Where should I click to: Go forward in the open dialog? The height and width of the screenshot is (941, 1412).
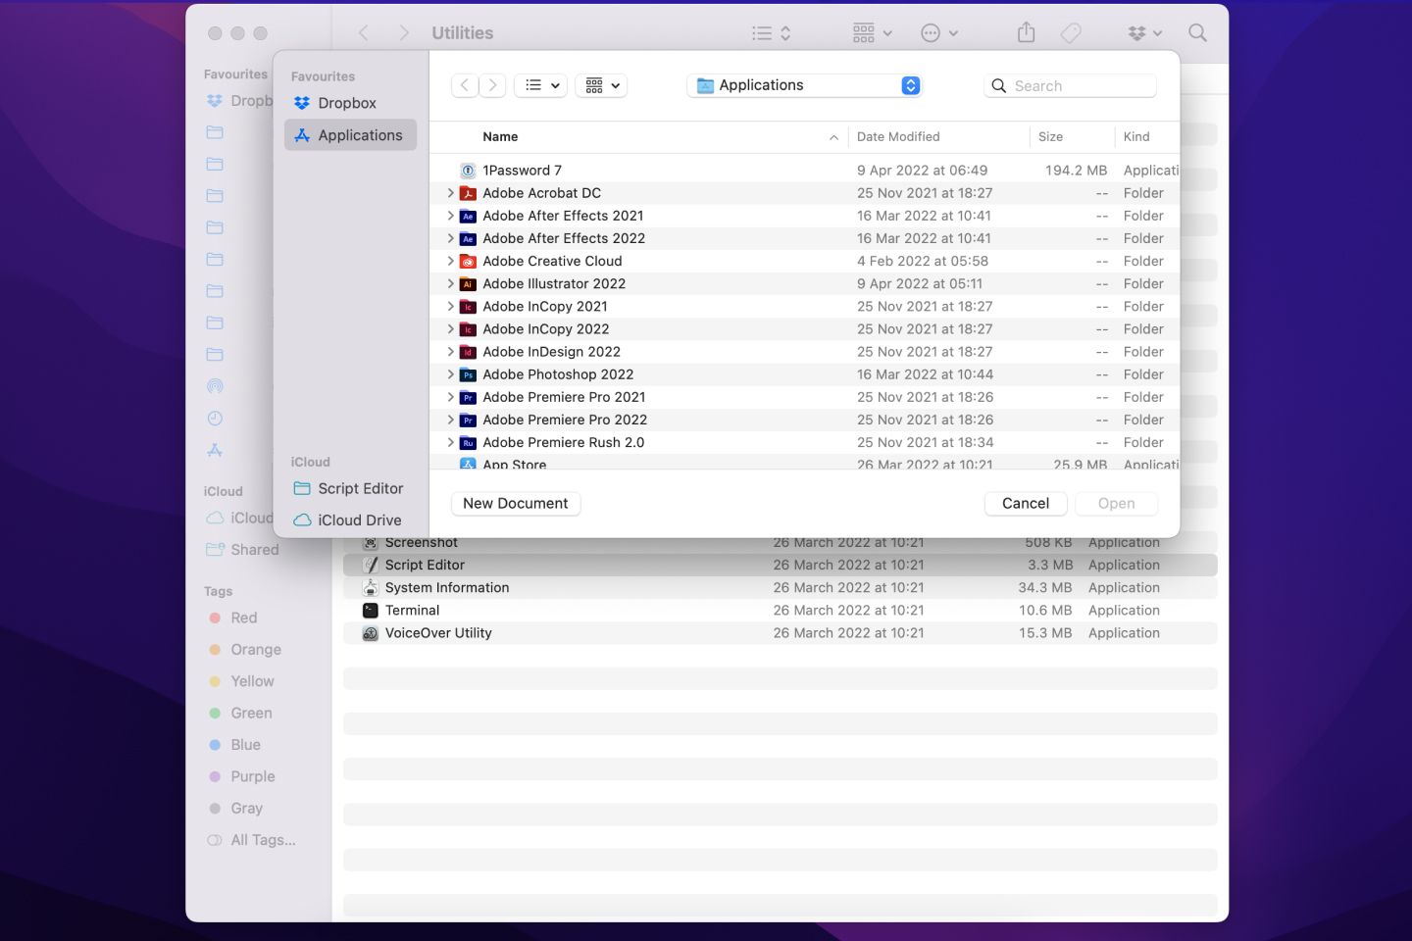492,85
